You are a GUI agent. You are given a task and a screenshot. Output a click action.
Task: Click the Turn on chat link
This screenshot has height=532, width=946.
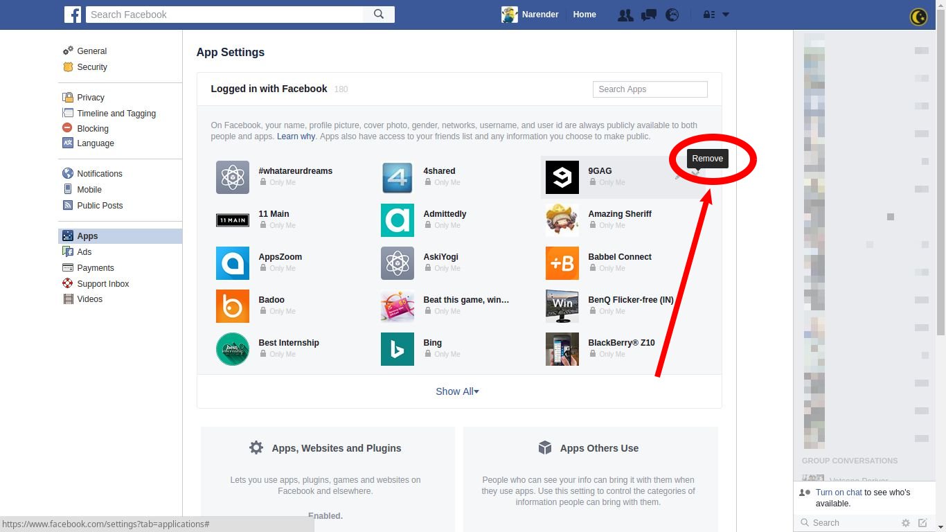(839, 493)
